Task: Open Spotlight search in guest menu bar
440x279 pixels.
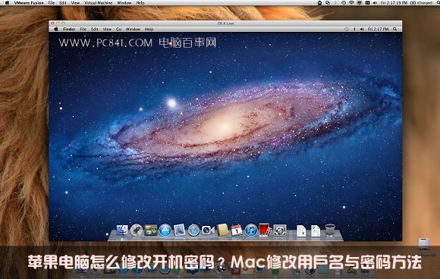Action: coord(394,29)
